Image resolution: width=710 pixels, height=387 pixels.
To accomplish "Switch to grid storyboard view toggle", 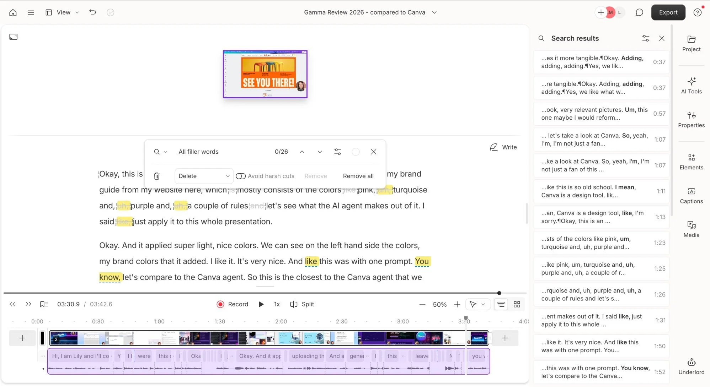I will [x=517, y=304].
